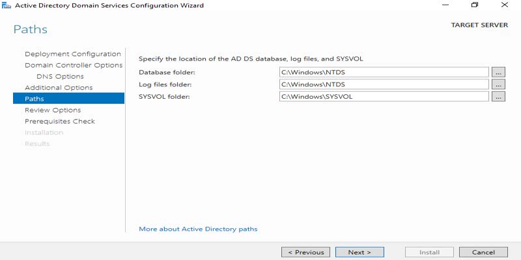Focus the Log files folder text box
This screenshot has width=521, height=260.
pos(383,84)
